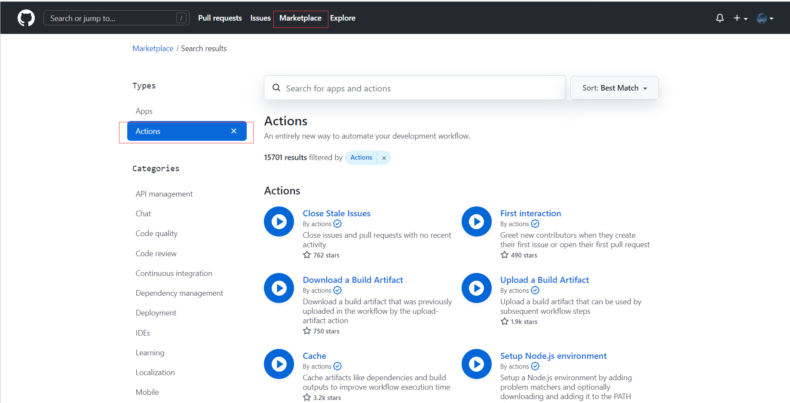Click the star icon beside 750 stars
Viewport: 790px width, 403px height.
tap(307, 331)
